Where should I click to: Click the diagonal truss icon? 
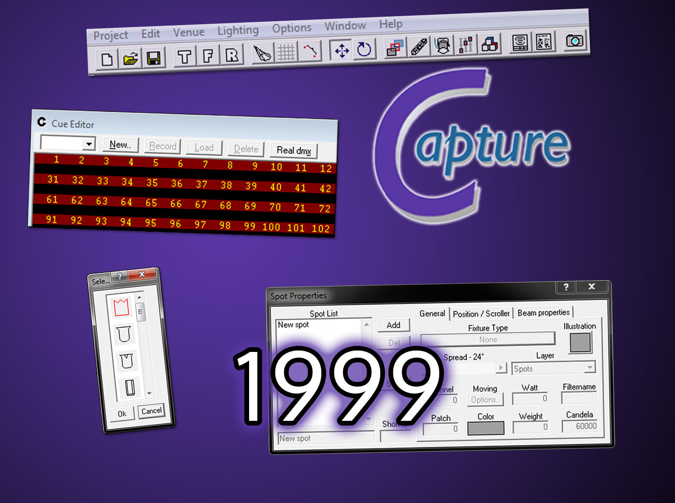pyautogui.click(x=419, y=47)
